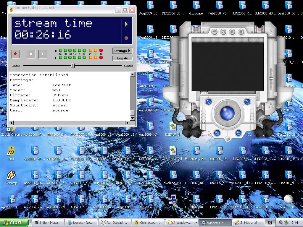Click the log's vertical scrollbar up arrow
The image size is (303, 227).
pos(132,75)
